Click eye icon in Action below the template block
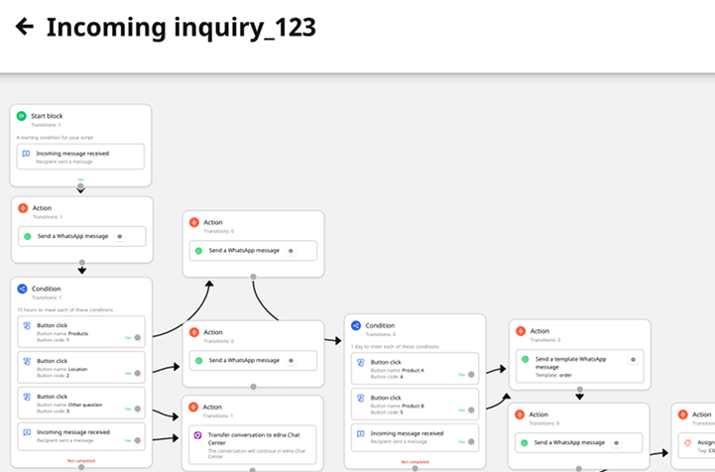Image resolution: width=715 pixels, height=472 pixels. (617, 443)
